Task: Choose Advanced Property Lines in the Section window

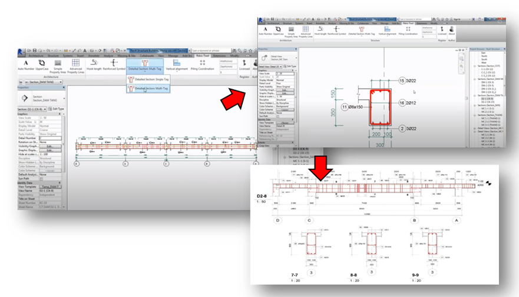Action: click(x=76, y=66)
